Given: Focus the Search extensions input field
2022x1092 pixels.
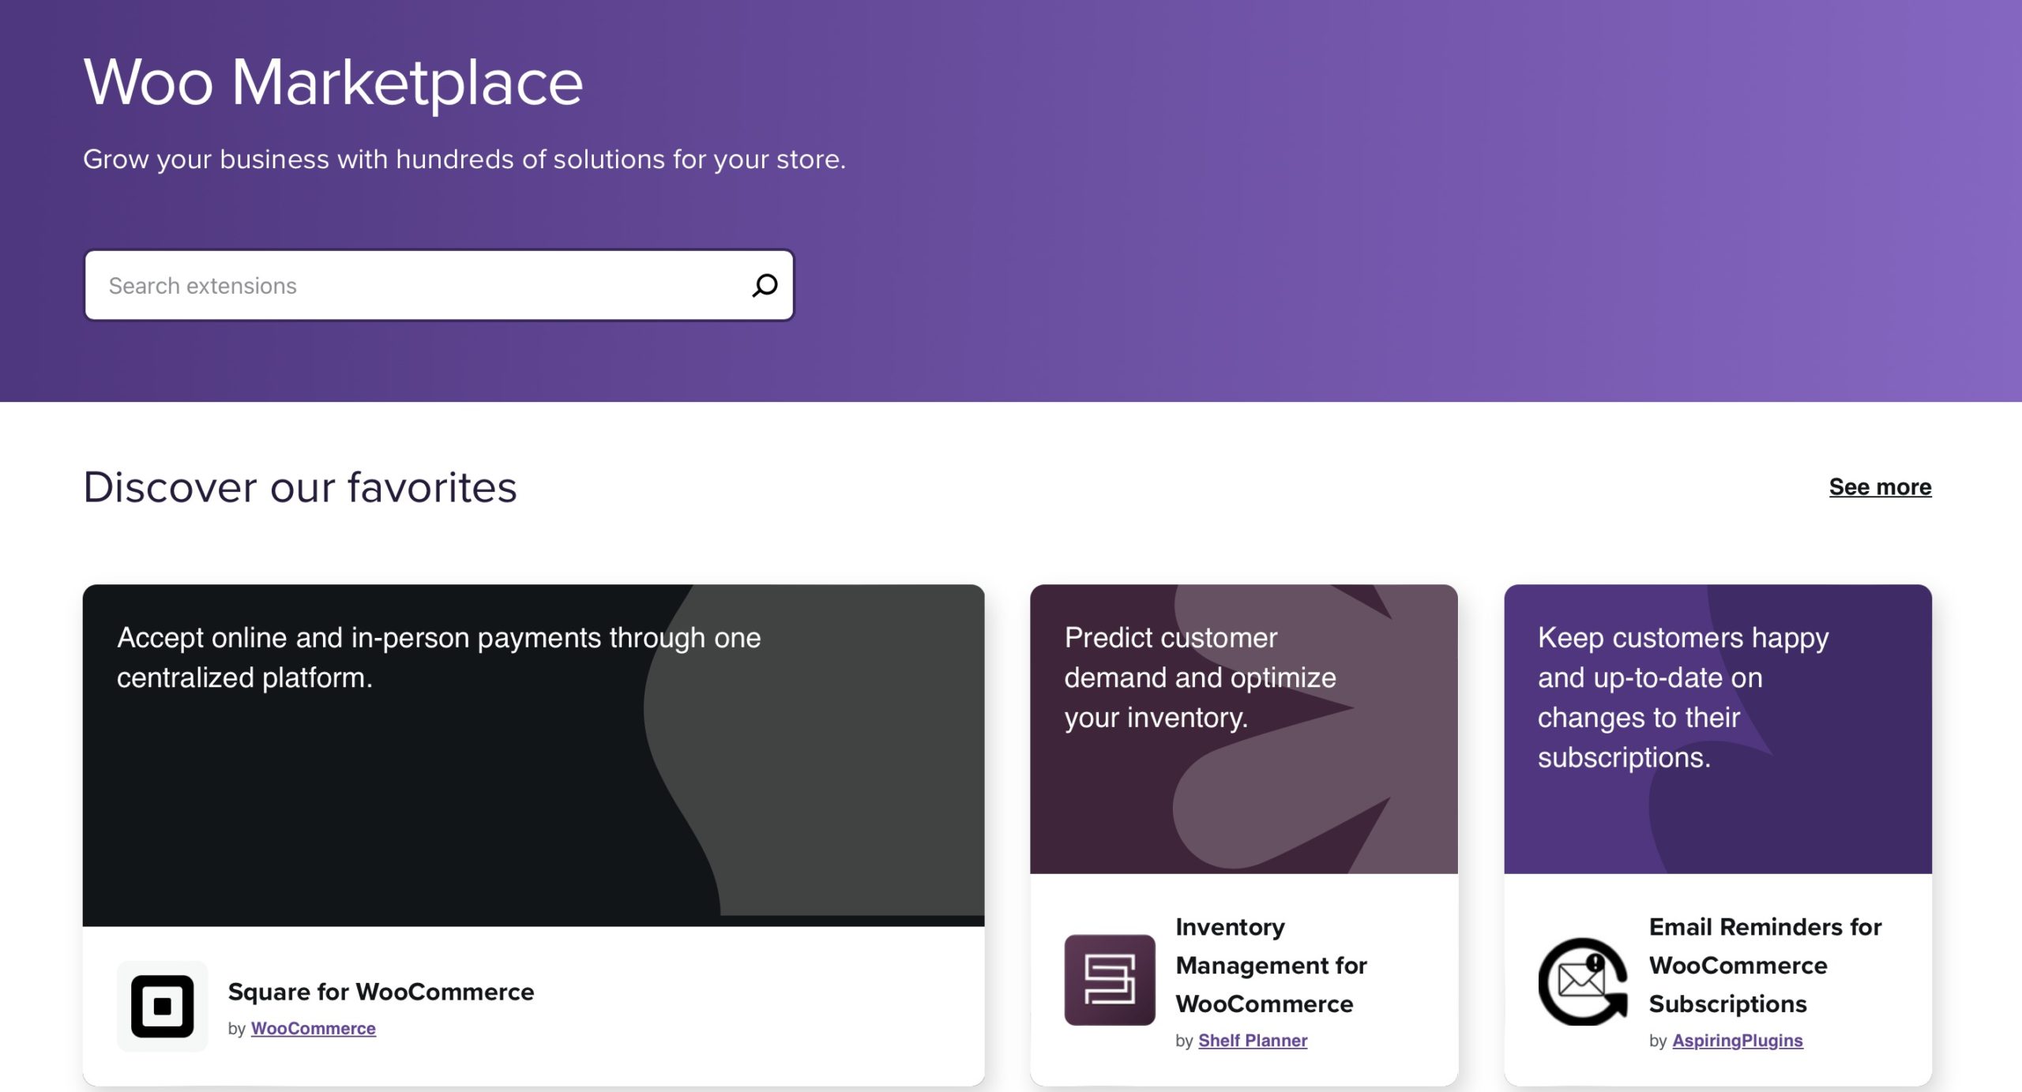Looking at the screenshot, I should [x=419, y=285].
